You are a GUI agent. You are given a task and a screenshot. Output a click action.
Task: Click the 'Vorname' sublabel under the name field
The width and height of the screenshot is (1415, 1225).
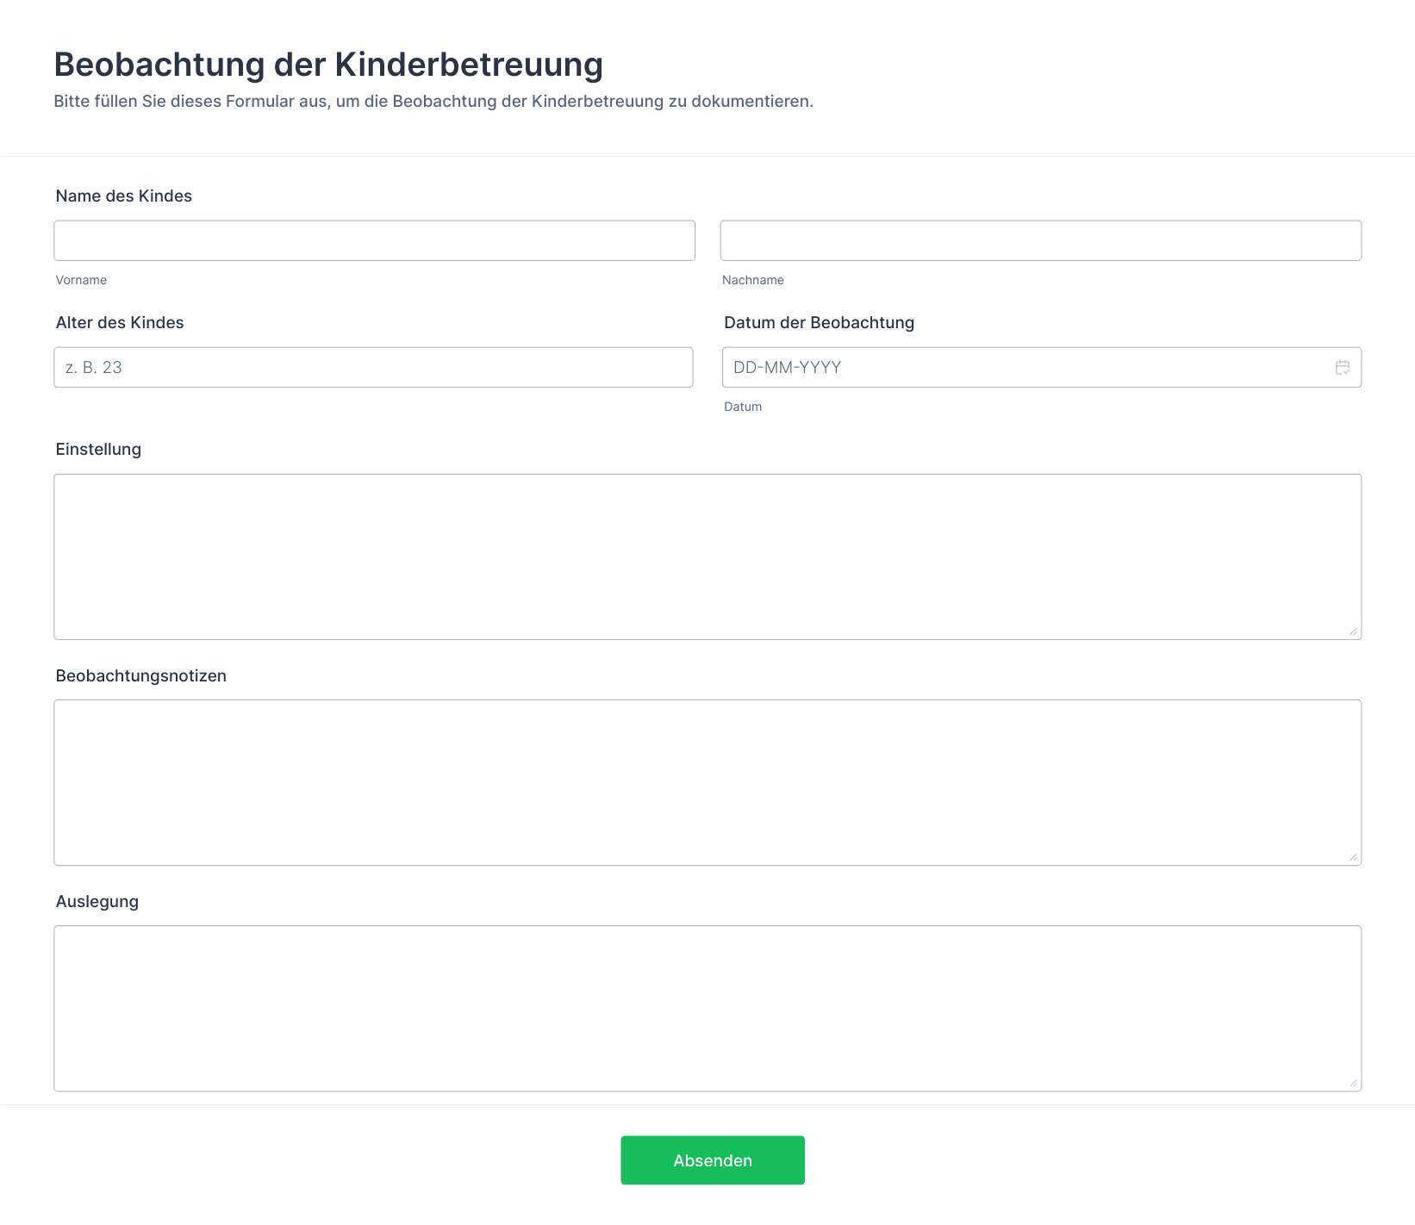click(82, 281)
